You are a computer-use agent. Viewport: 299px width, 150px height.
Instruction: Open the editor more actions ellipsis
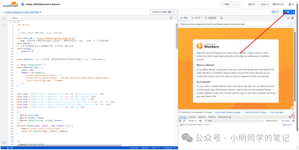click(x=174, y=18)
